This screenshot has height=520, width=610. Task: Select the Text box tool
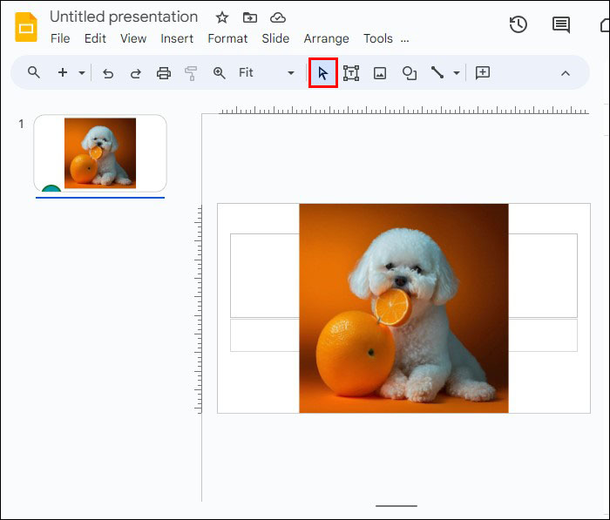coord(351,73)
